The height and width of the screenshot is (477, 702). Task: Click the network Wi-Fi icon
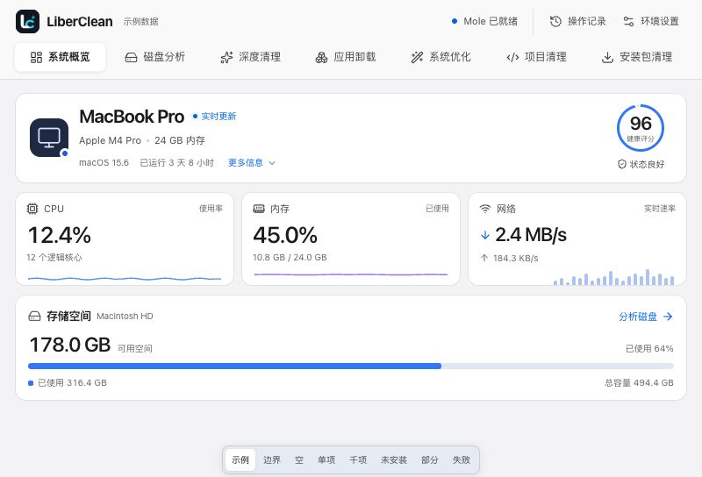[x=485, y=209]
